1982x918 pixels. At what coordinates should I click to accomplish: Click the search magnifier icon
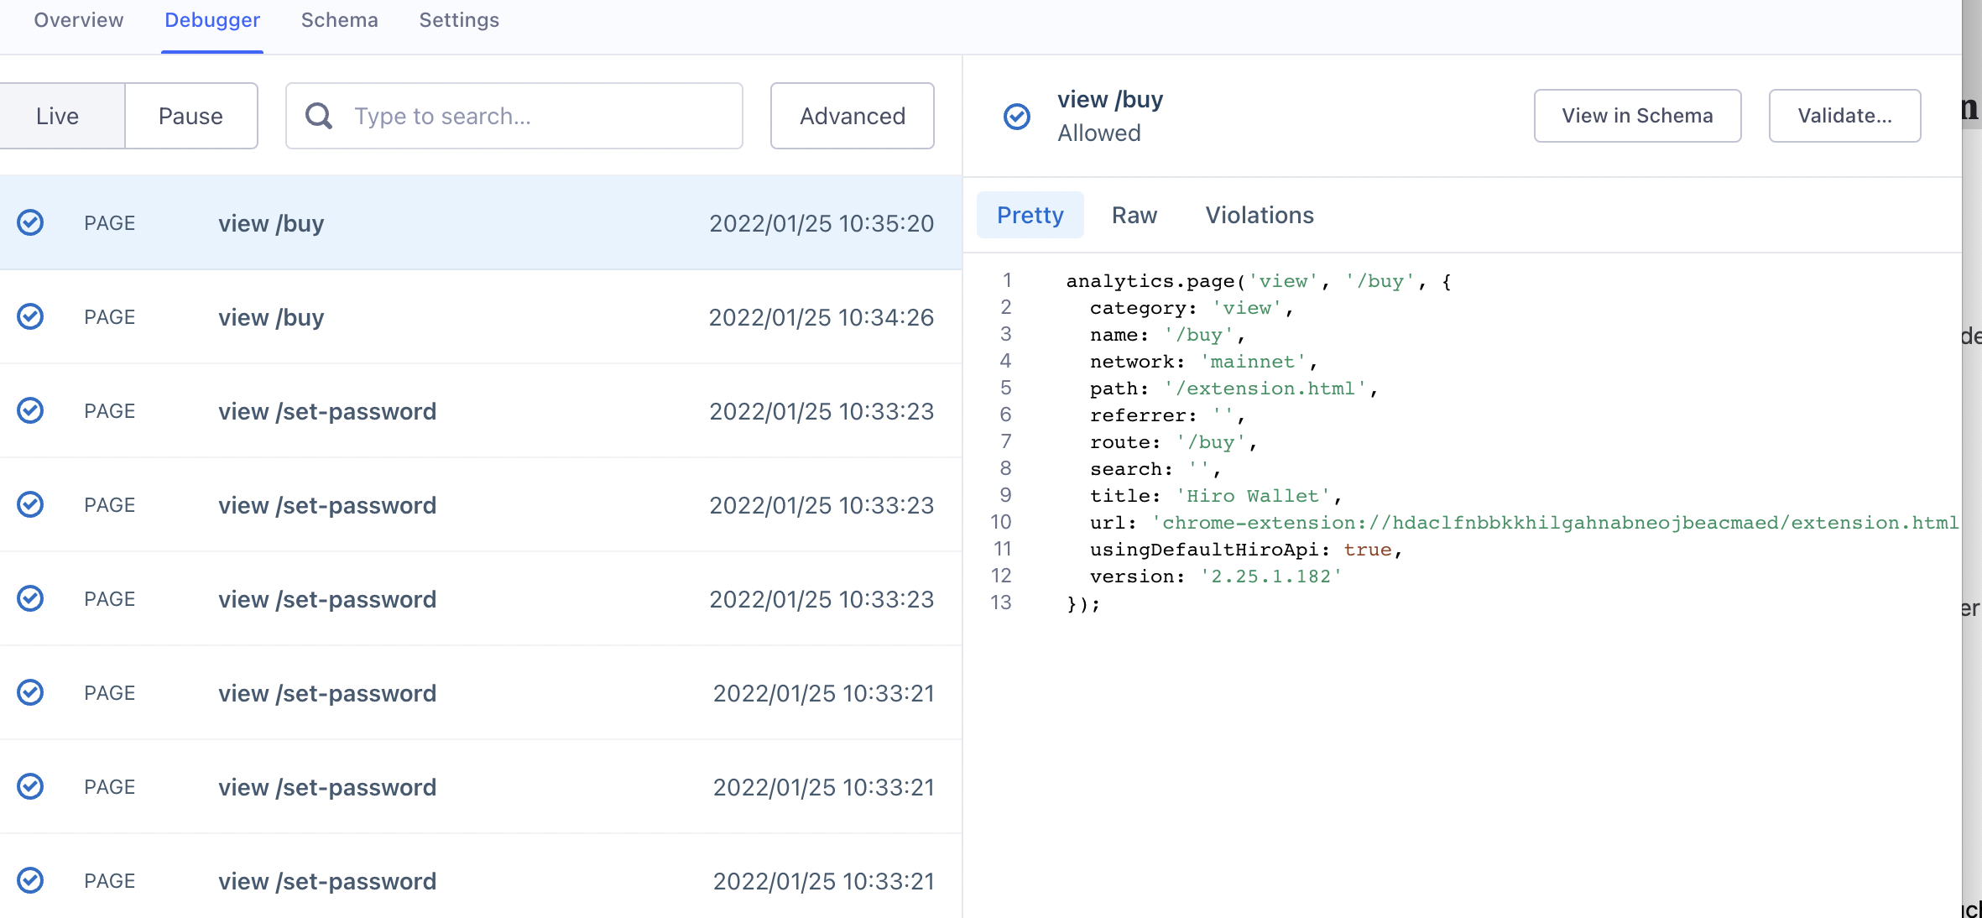click(x=319, y=116)
